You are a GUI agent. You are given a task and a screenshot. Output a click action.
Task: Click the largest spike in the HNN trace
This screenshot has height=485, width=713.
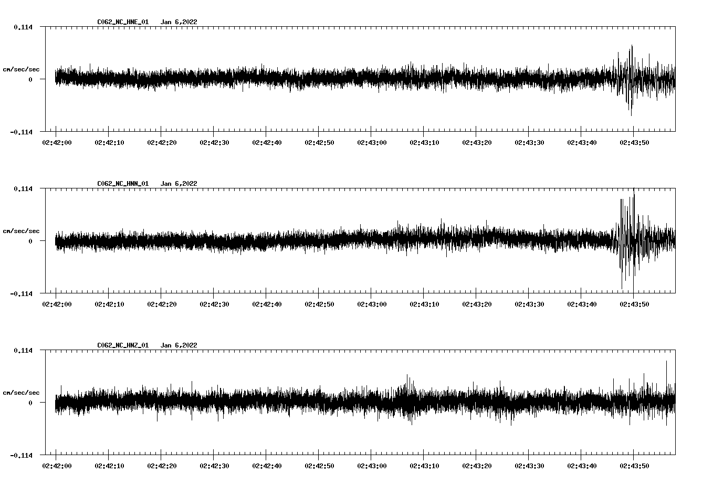(634, 239)
